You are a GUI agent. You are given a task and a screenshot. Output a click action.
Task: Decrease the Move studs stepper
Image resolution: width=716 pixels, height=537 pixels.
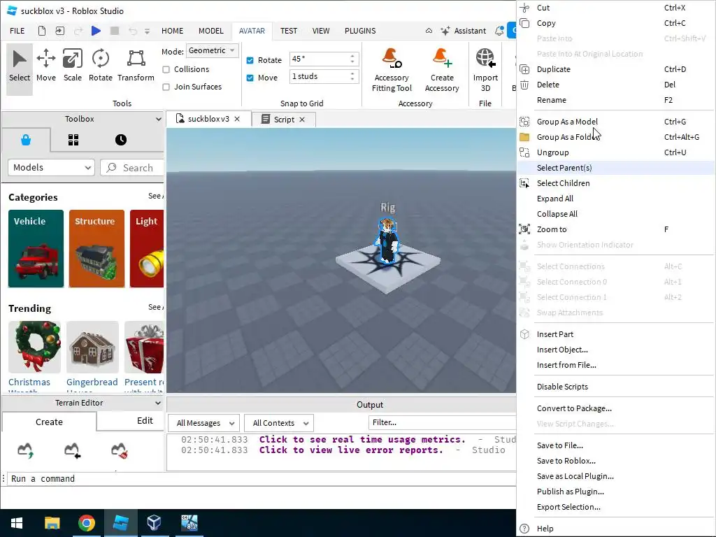[x=352, y=80]
